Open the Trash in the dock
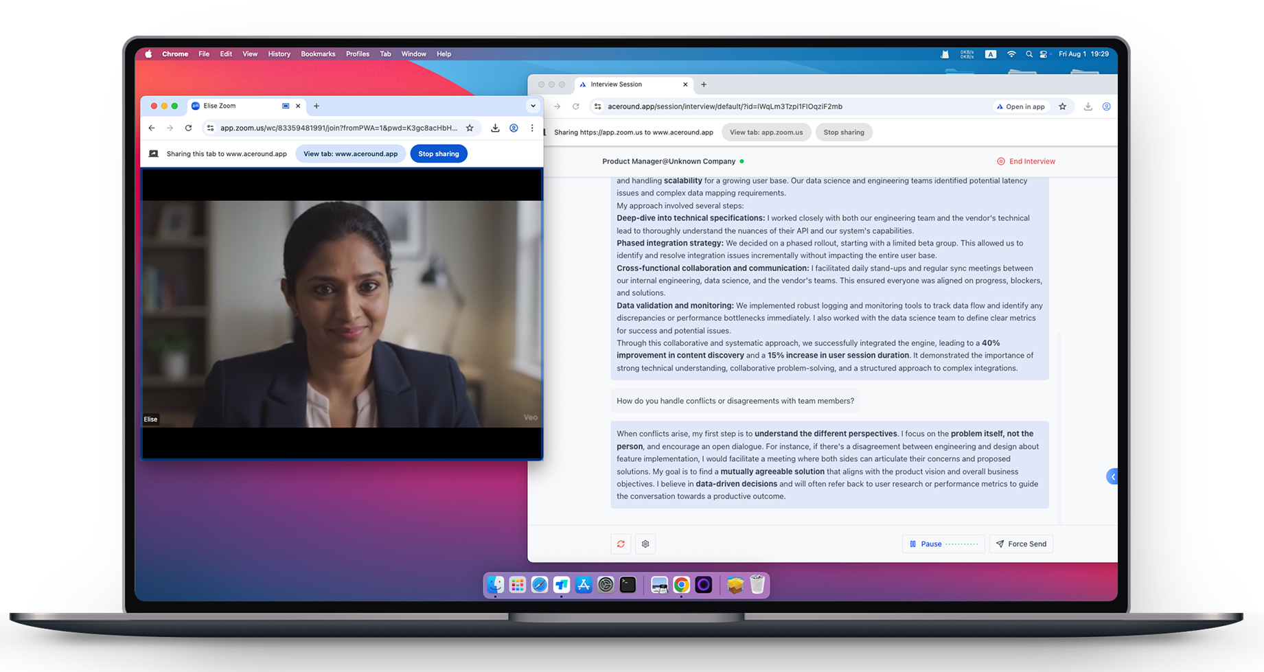 tap(757, 585)
